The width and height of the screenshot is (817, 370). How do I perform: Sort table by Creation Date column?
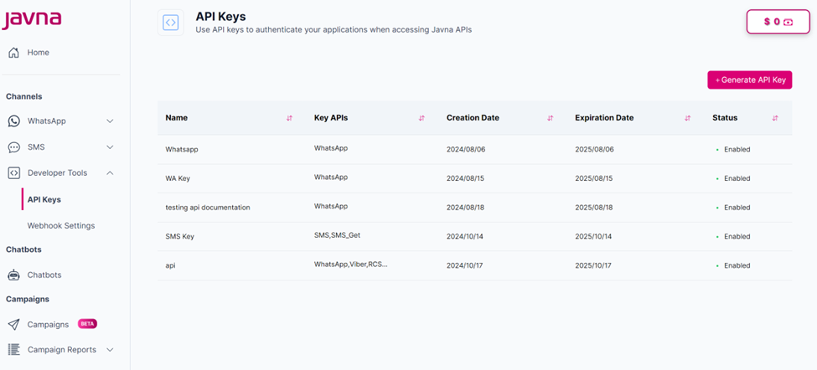[551, 118]
